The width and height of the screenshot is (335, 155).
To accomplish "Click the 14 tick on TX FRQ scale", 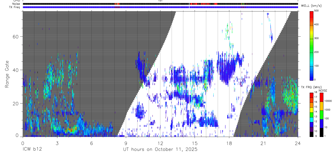I will 316,112.
